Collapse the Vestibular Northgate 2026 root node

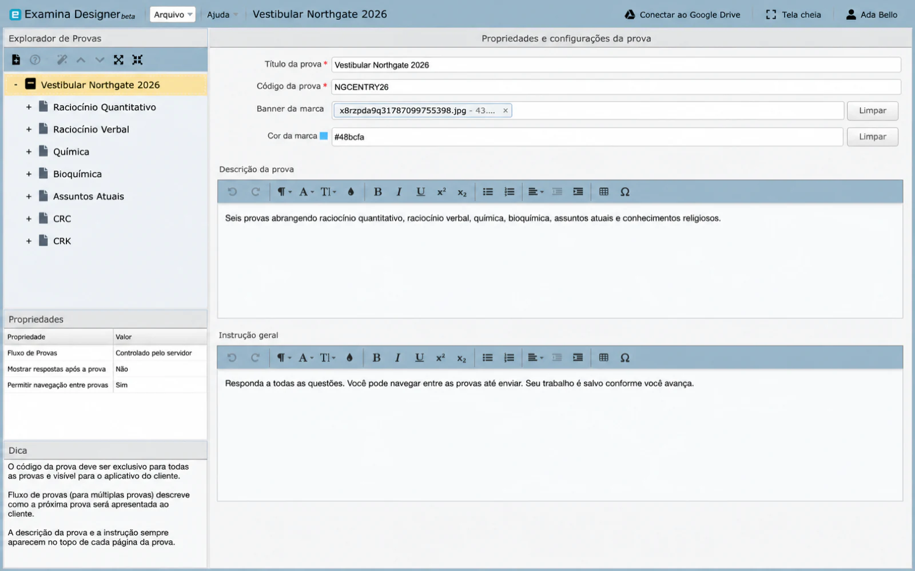(x=15, y=85)
